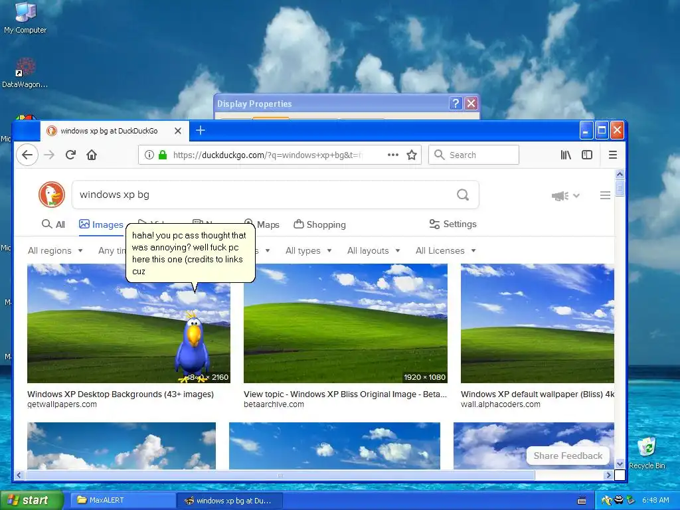This screenshot has height=510, width=680.
Task: Open 'View topic - Windows XP Bliss Original Image' link
Action: pyautogui.click(x=345, y=394)
